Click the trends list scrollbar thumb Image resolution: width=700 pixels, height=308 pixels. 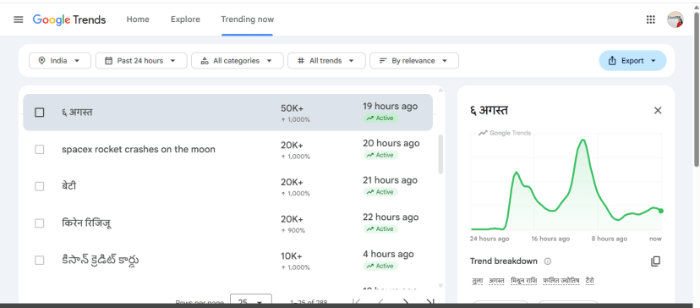440,154
